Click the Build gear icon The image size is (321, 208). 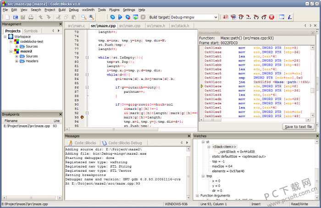click(112, 17)
